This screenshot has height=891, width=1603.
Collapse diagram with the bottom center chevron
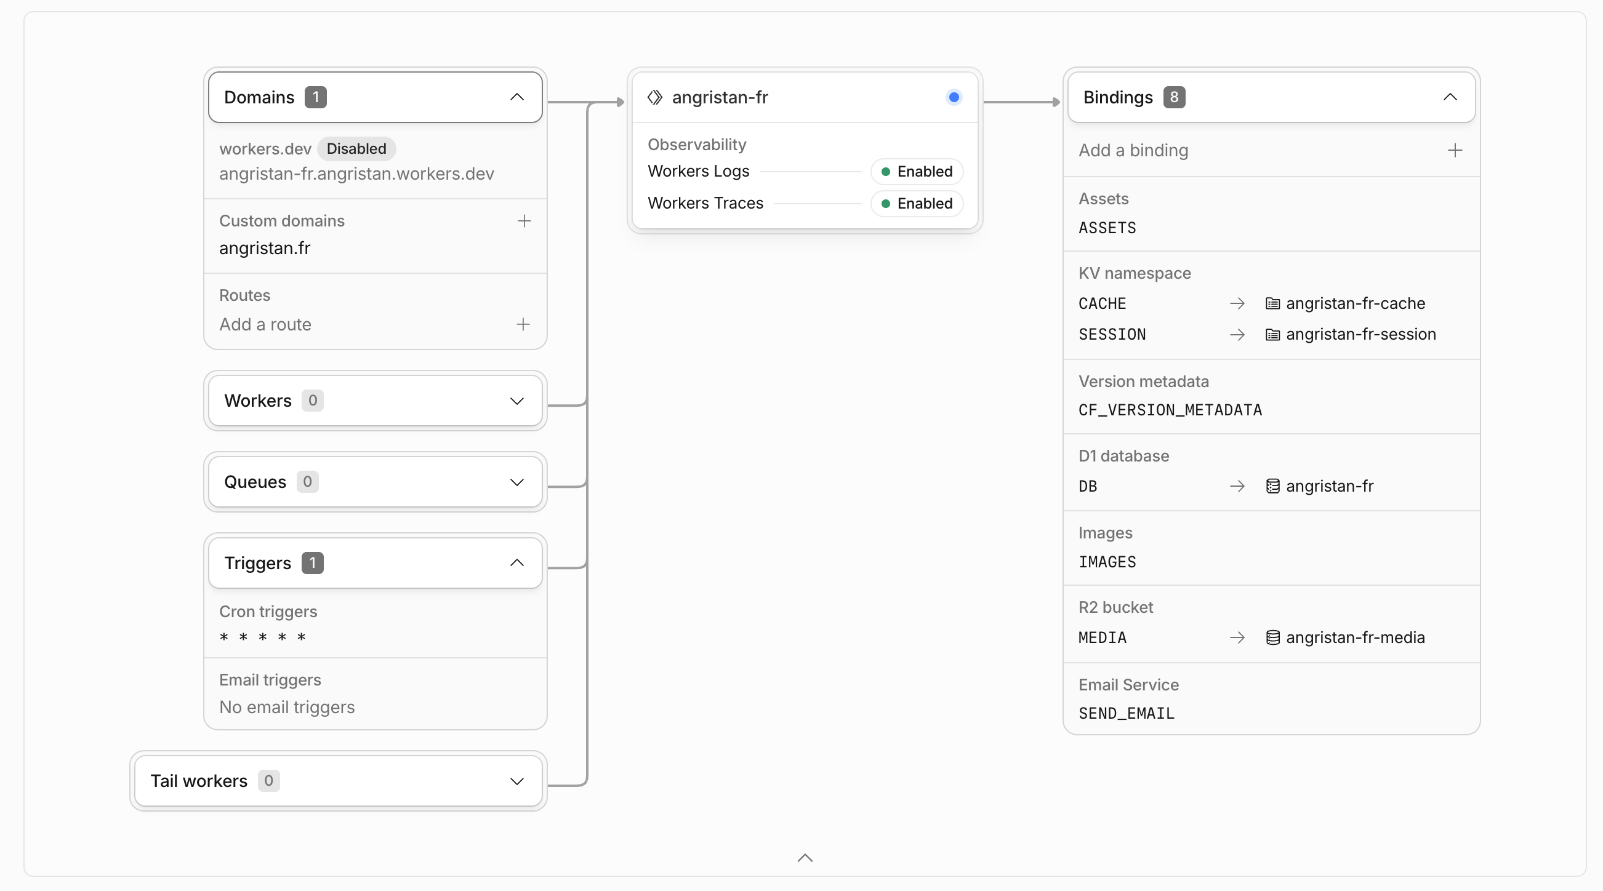805,858
